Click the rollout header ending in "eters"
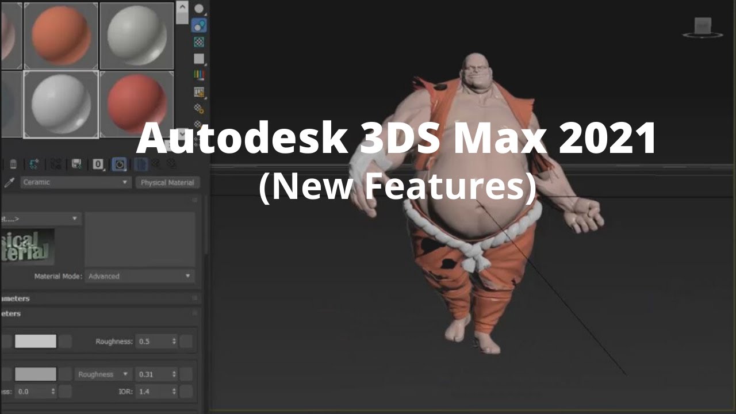This screenshot has width=736, height=414. pyautogui.click(x=100, y=314)
